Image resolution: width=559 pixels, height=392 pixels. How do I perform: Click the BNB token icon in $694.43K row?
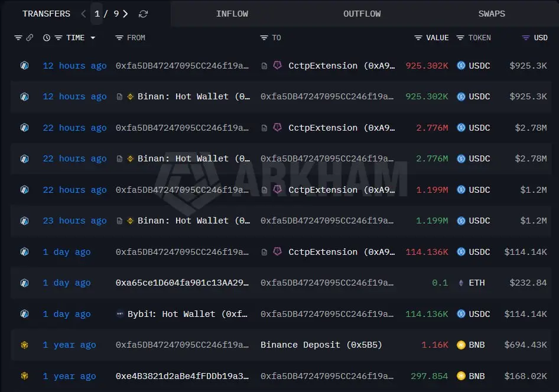click(x=461, y=345)
